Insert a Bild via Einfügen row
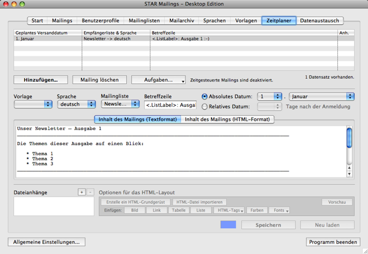This screenshot has height=254, width=368. point(135,210)
